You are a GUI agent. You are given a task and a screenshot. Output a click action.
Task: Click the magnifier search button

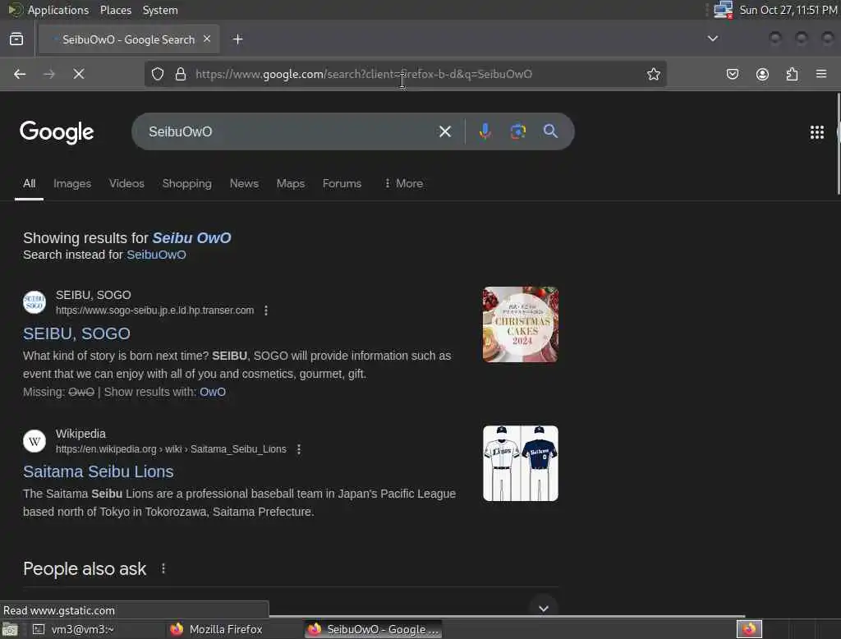pyautogui.click(x=550, y=131)
